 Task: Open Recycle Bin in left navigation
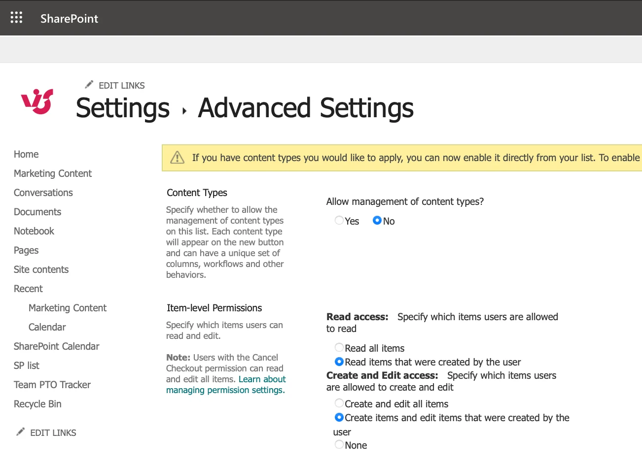click(38, 404)
